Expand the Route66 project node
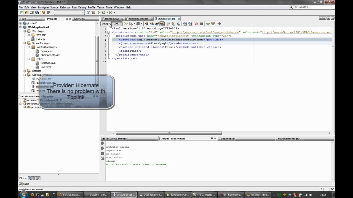353x198 pixels. pos(20,23)
